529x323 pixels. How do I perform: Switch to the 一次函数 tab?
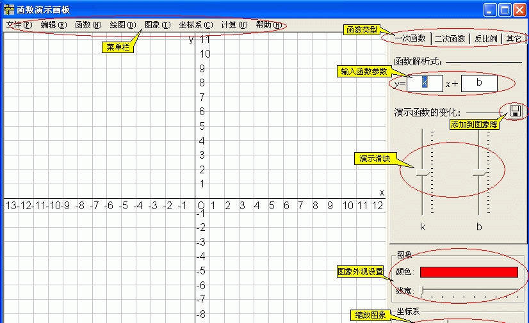(411, 38)
